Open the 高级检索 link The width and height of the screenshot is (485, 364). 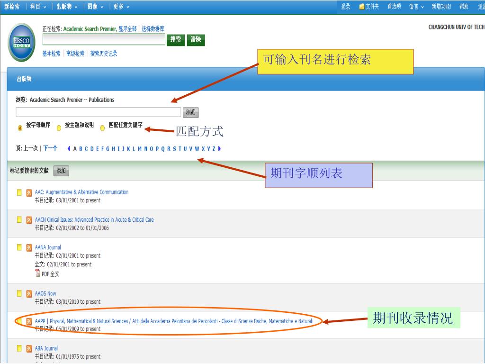point(75,54)
